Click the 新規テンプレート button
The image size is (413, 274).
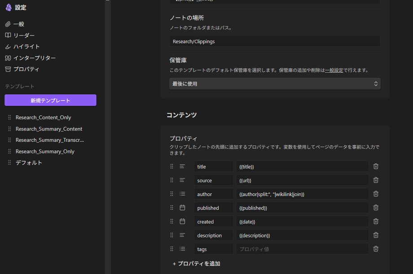[50, 100]
